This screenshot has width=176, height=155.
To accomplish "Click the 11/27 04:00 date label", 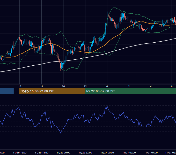I will [151, 152].
